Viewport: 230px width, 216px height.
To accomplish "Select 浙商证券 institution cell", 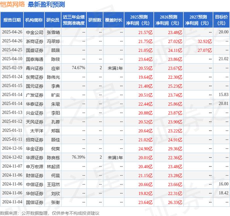I will click(x=34, y=41).
